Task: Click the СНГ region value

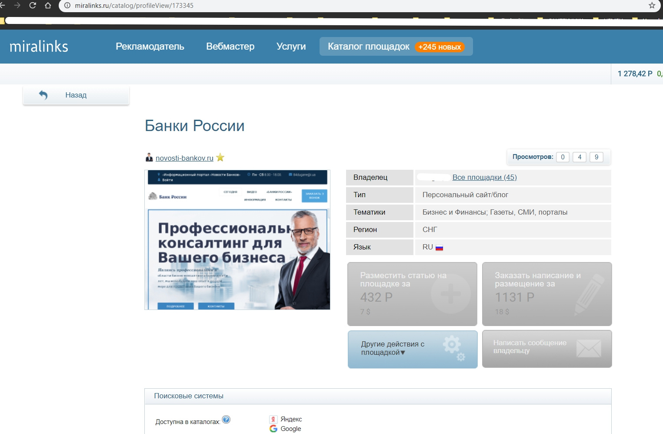Action: [430, 229]
